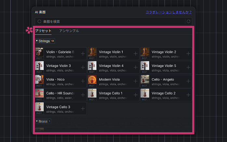The width and height of the screenshot is (227, 142).
Task: Open the アンサンブル tab
Action: click(x=69, y=31)
